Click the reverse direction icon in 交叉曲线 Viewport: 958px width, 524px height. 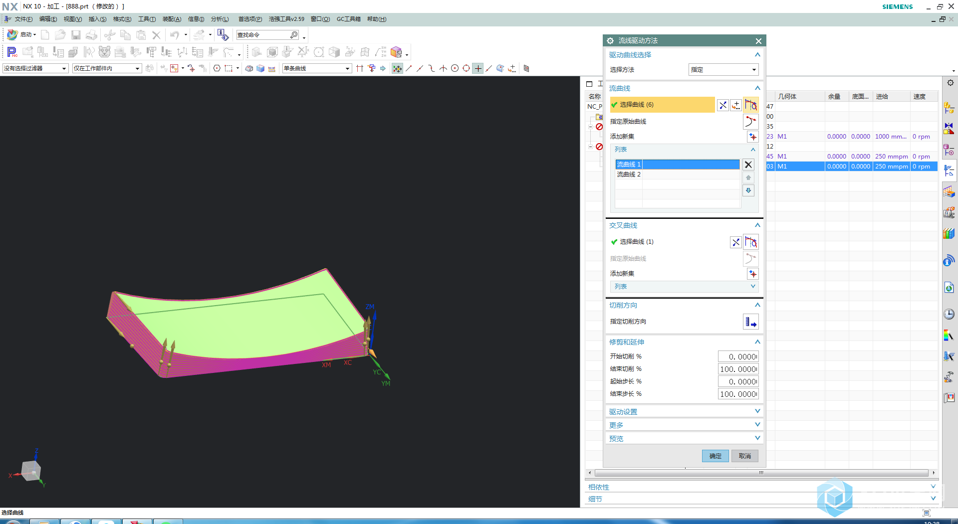coord(736,242)
